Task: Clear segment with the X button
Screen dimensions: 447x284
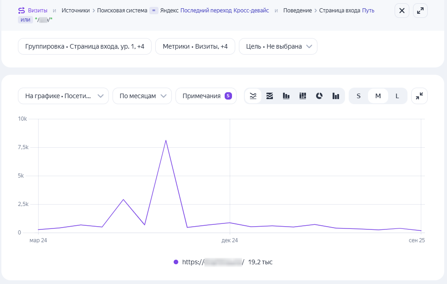Action: (x=402, y=11)
